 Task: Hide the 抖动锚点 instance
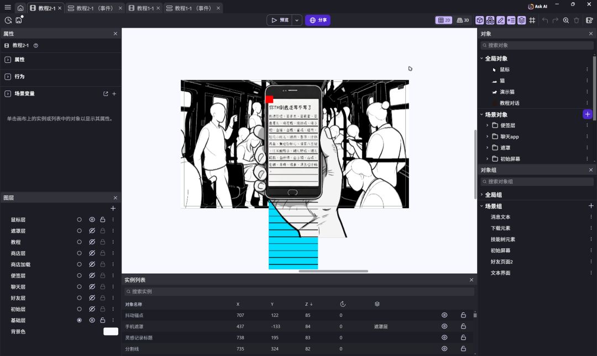(x=444, y=315)
